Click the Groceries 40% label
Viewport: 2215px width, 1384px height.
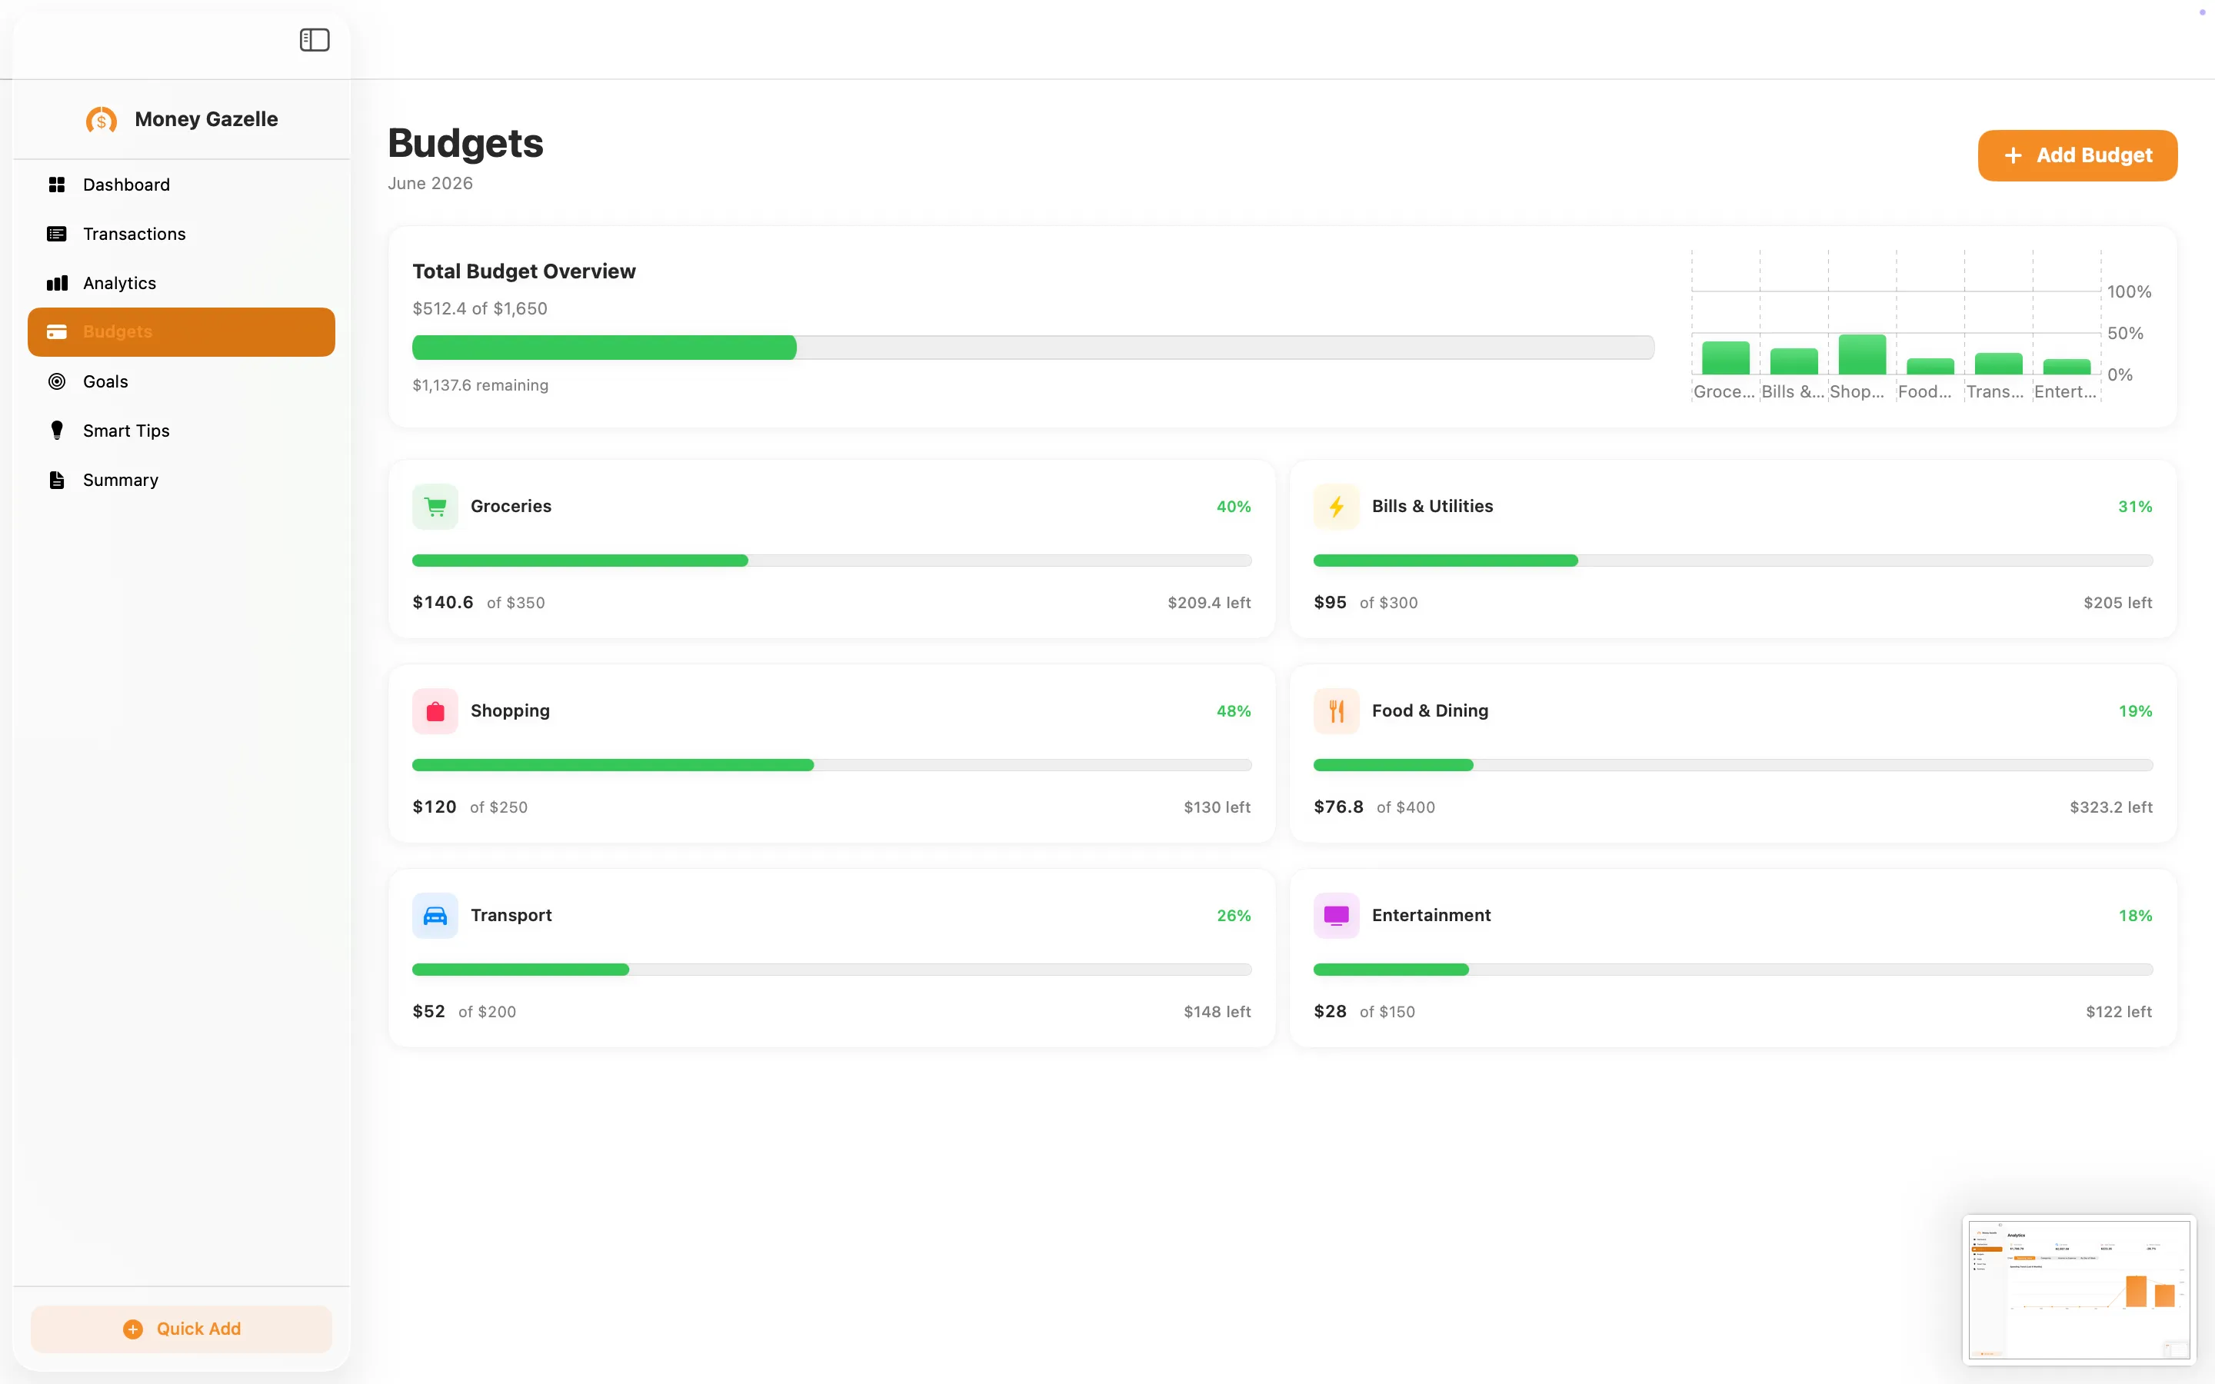1233,507
